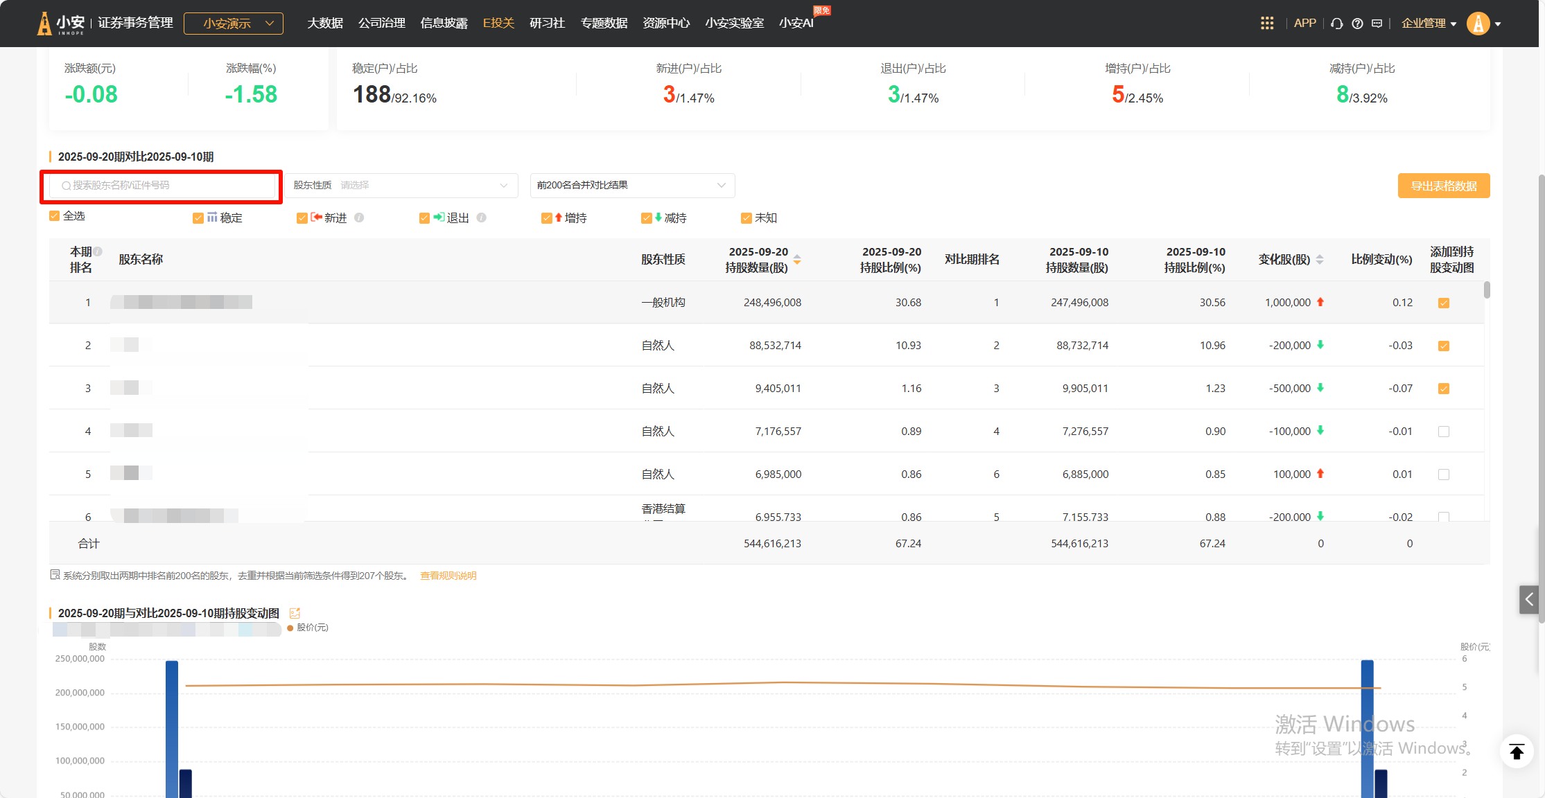This screenshot has width=1545, height=798.
Task: Click the info icon next to 新进 filter
Action: tap(359, 218)
